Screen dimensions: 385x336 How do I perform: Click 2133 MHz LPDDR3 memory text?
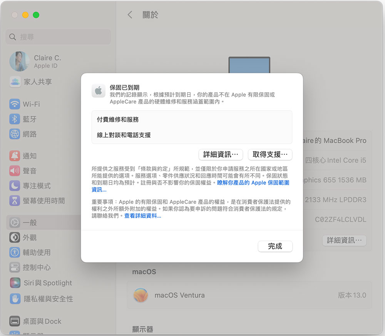point(336,200)
